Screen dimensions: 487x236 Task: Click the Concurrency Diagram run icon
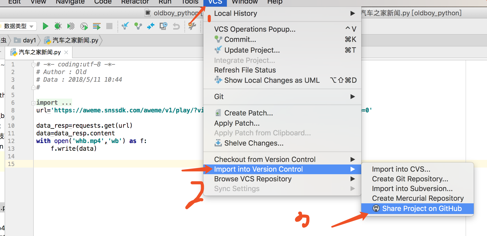(97, 26)
